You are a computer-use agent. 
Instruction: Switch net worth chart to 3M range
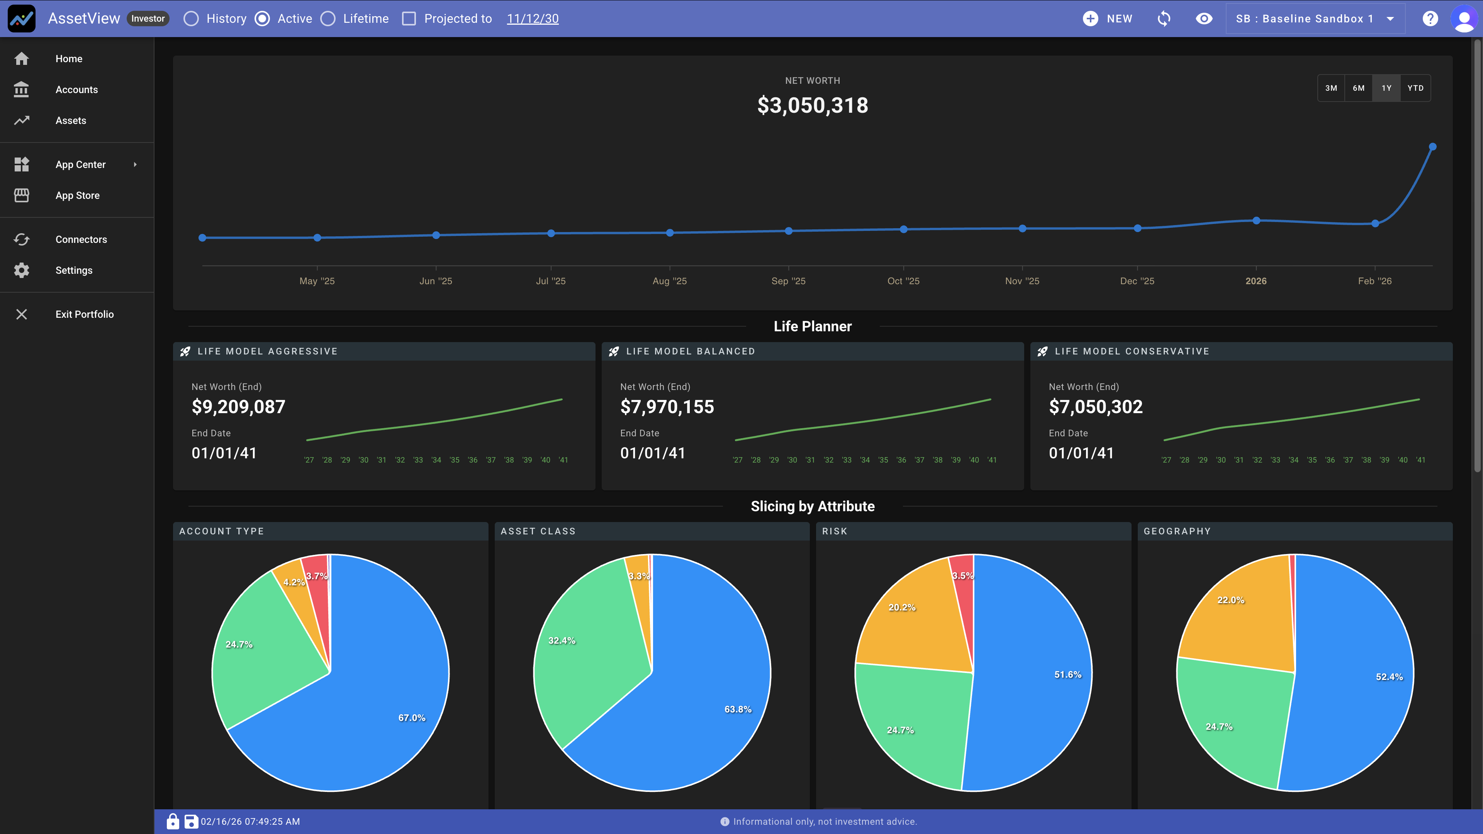[1331, 88]
